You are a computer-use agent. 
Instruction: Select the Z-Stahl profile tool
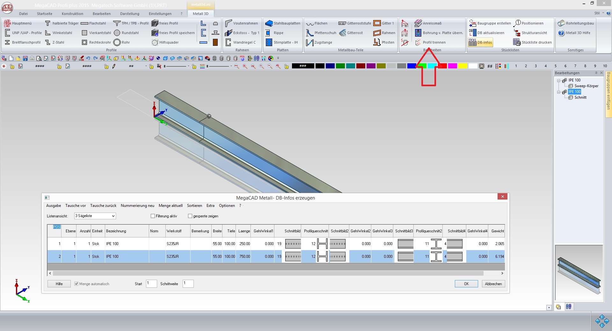(55, 42)
